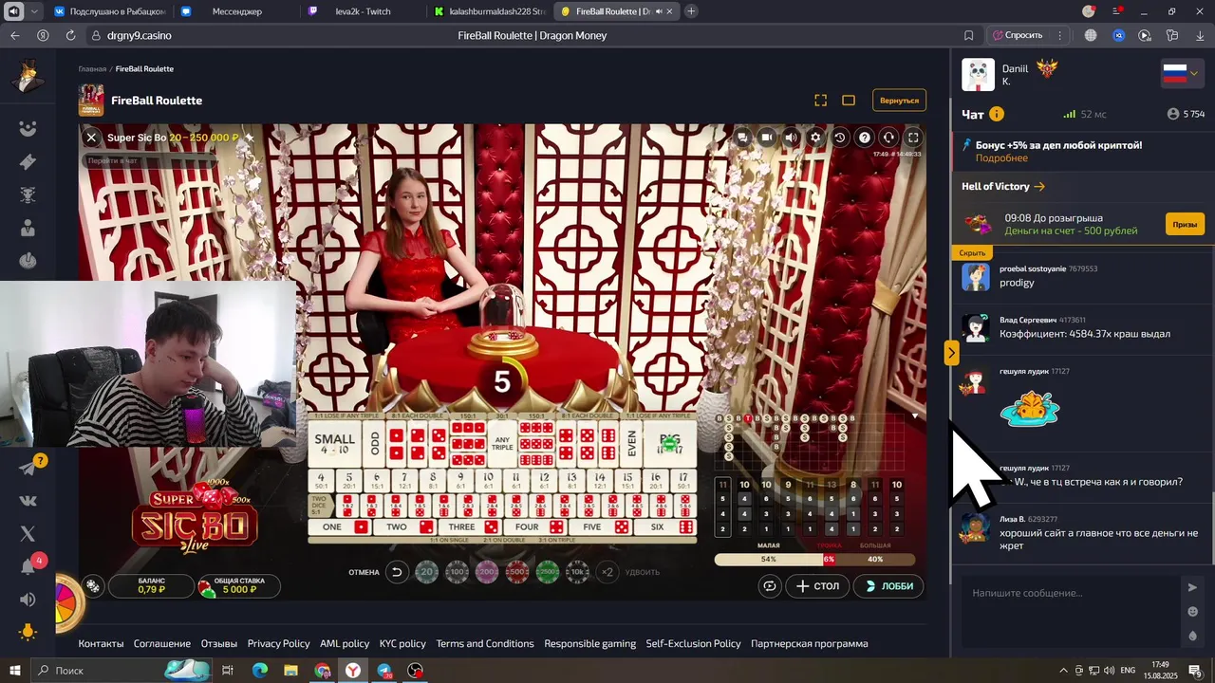Open Партнерская программа footer link

click(x=809, y=643)
